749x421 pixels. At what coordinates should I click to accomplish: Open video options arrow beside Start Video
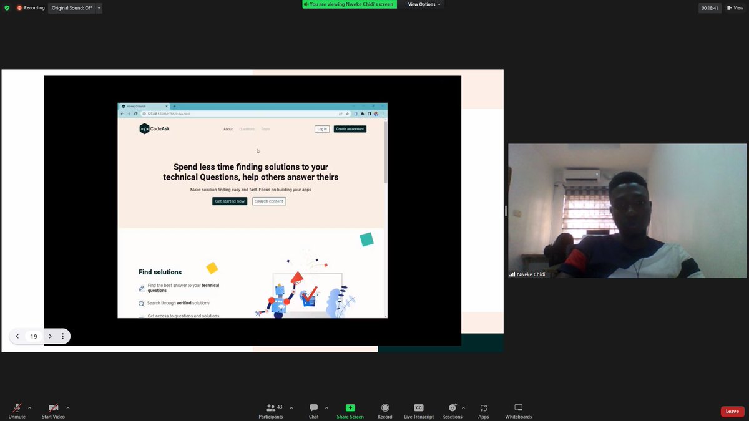[x=67, y=408]
